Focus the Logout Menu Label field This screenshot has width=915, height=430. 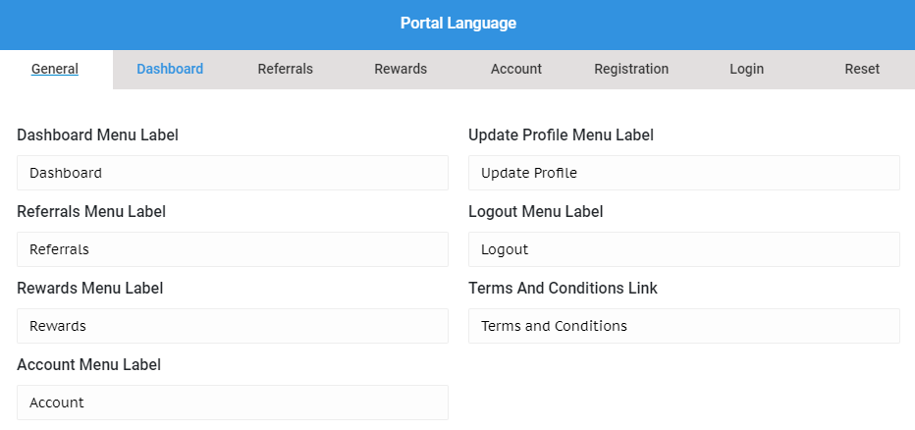tap(684, 249)
